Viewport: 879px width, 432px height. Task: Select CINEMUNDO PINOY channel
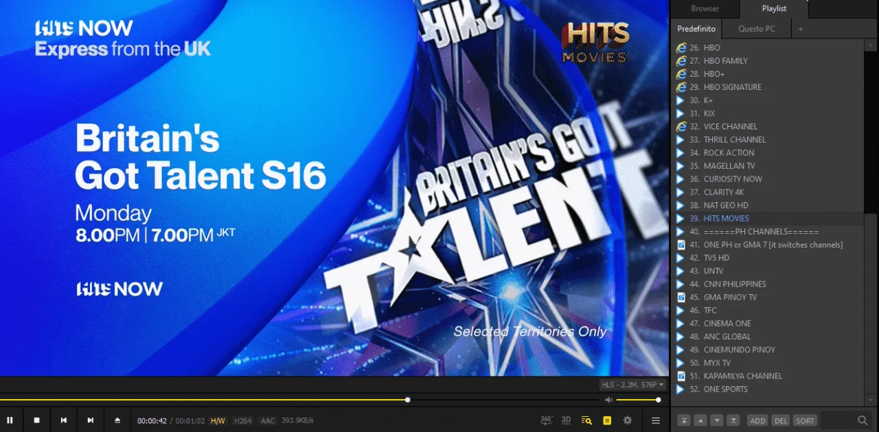coord(769,350)
